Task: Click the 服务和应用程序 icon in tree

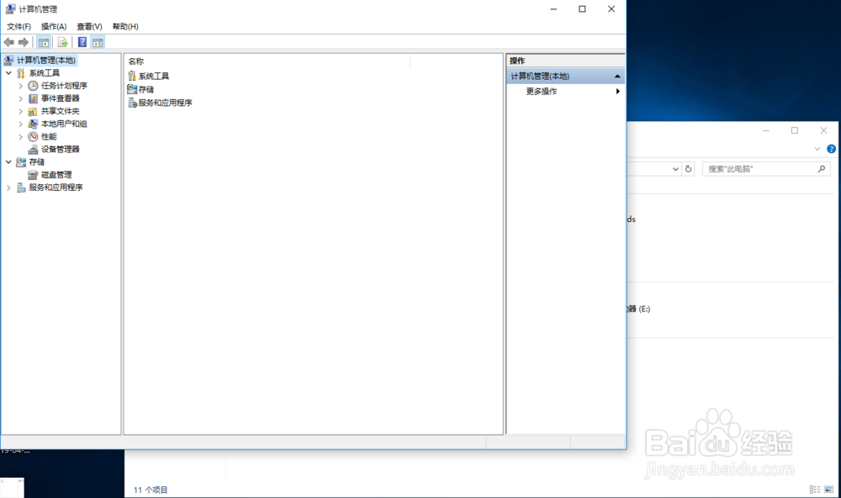Action: coord(21,188)
